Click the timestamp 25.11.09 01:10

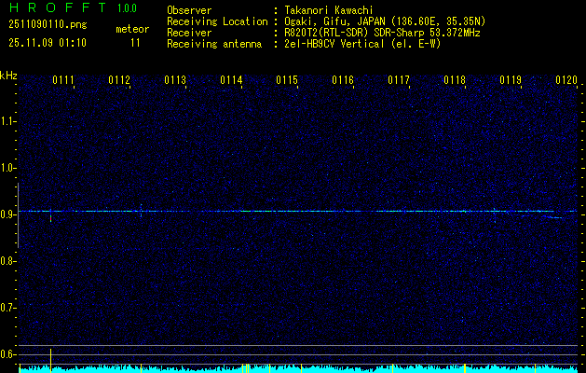[48, 43]
